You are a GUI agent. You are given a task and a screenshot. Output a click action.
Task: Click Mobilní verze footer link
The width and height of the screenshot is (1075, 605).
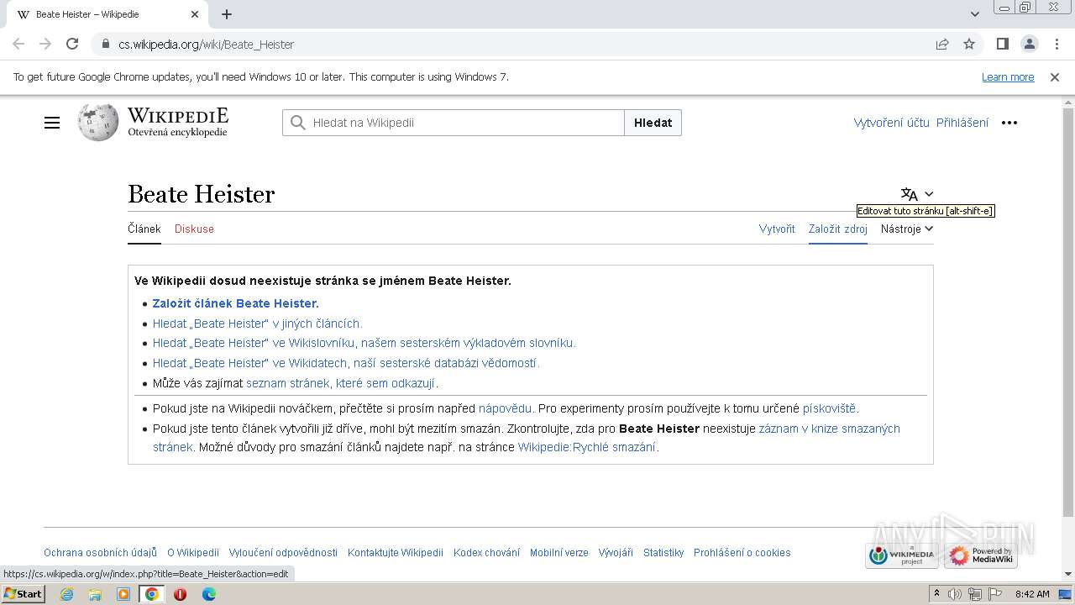pyautogui.click(x=559, y=552)
